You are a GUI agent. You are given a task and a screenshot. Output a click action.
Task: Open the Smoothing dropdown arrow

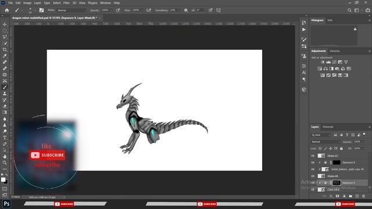(x=180, y=10)
